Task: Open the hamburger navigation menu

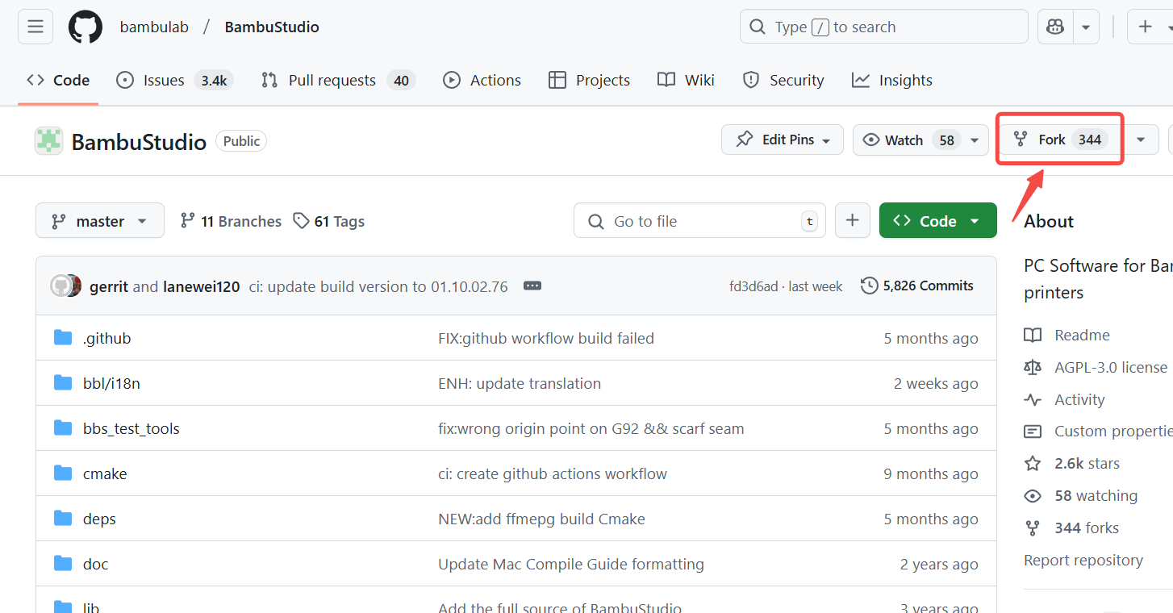Action: coord(35,27)
